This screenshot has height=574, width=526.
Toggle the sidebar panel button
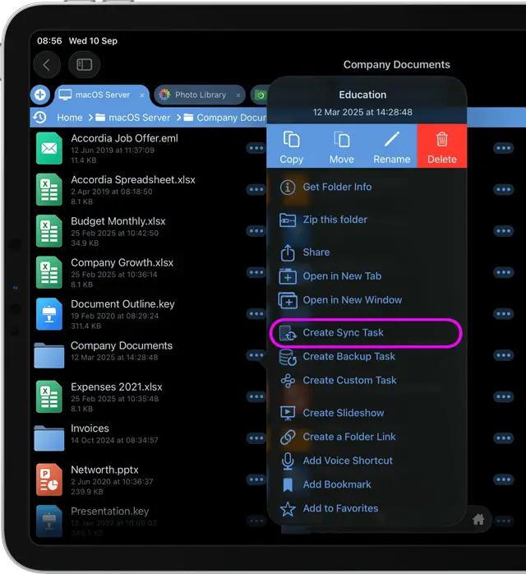click(x=84, y=64)
